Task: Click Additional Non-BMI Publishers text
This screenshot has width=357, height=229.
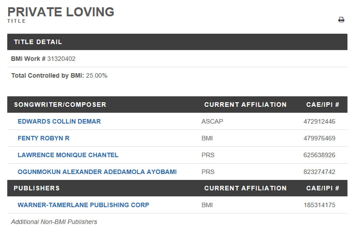Action: [54, 222]
